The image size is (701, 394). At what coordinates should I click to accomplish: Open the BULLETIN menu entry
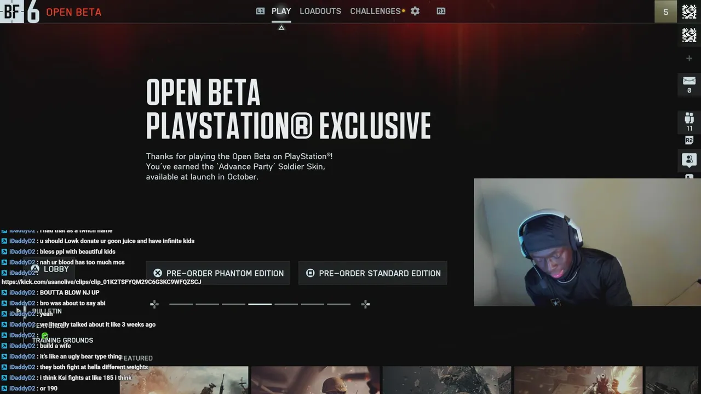point(47,311)
